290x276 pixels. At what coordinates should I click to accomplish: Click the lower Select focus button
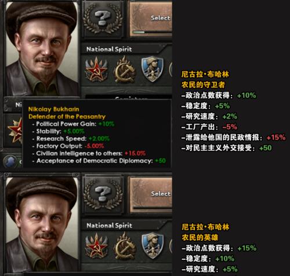click(151, 195)
